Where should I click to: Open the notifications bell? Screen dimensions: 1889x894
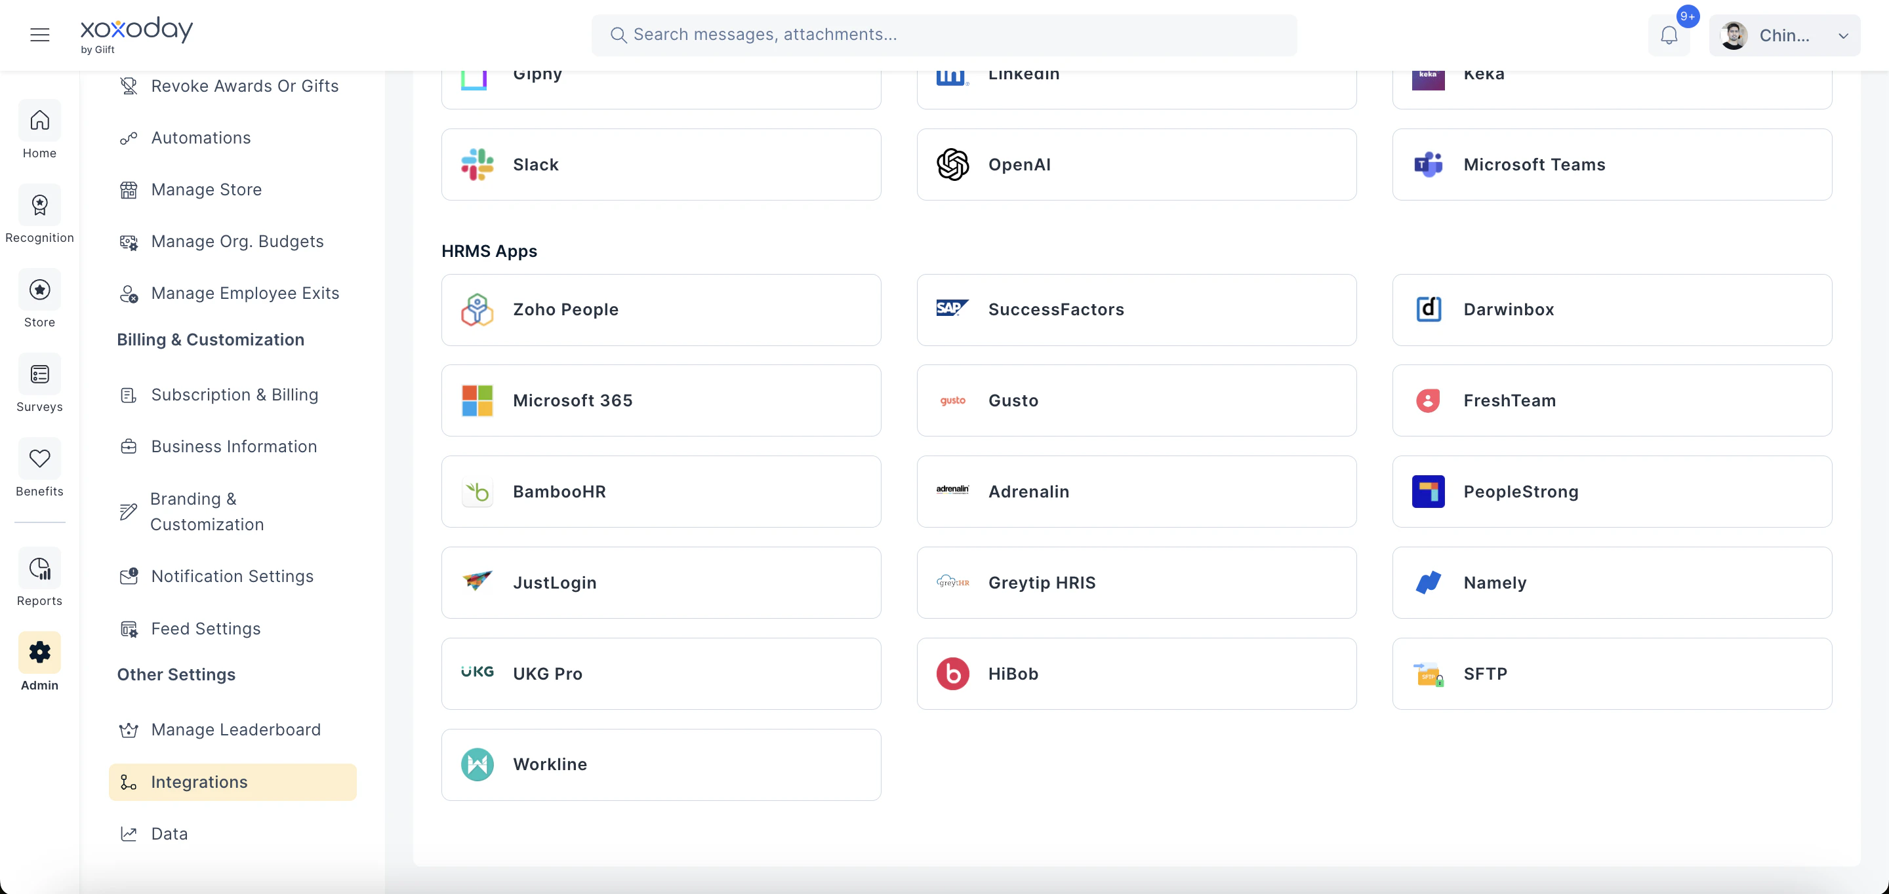(x=1669, y=35)
